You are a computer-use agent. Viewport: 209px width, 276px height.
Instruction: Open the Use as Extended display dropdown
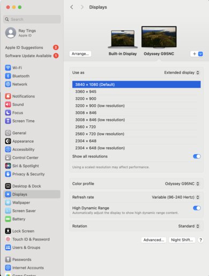182,72
